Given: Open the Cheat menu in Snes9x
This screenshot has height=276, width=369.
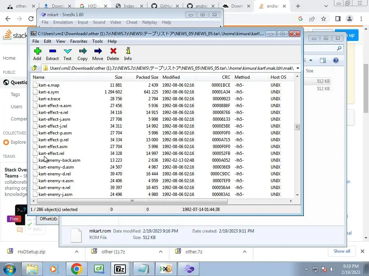Looking at the screenshot, I should tap(132, 22).
